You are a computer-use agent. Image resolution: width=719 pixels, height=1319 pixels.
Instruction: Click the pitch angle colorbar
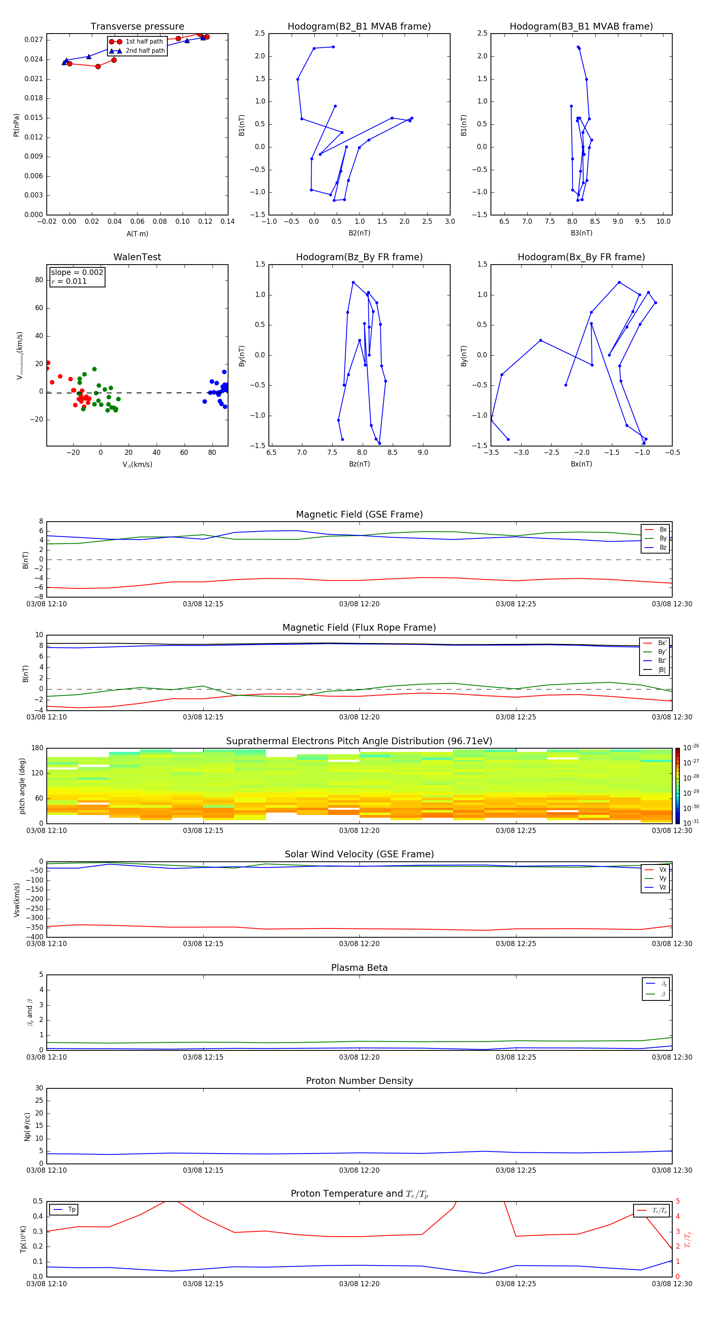coord(677,786)
